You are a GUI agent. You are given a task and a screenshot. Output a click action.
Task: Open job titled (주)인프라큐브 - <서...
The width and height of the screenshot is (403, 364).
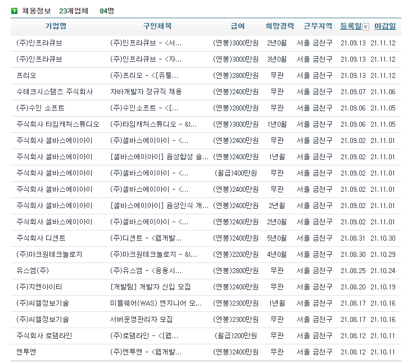point(146,43)
